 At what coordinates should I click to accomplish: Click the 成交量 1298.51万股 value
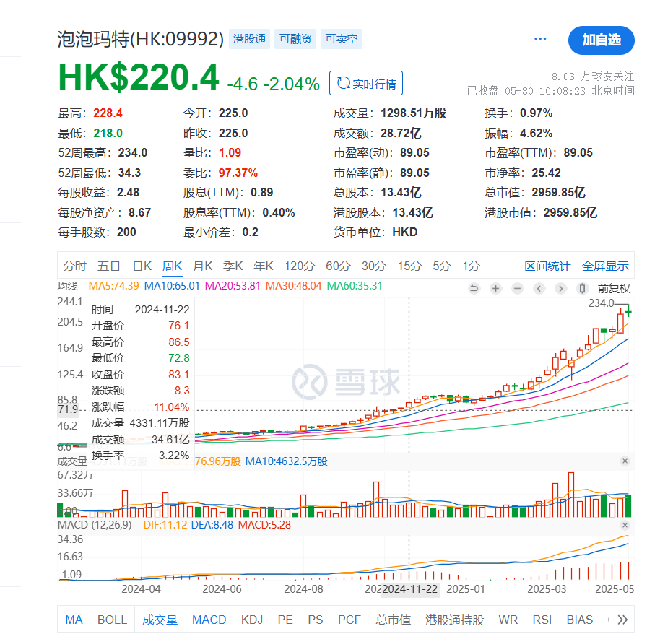pos(413,113)
